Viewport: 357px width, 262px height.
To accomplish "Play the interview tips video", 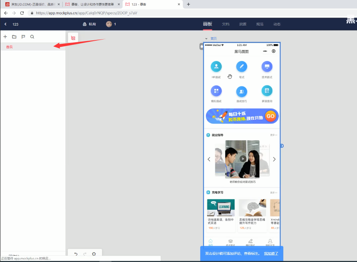I will (243, 159).
